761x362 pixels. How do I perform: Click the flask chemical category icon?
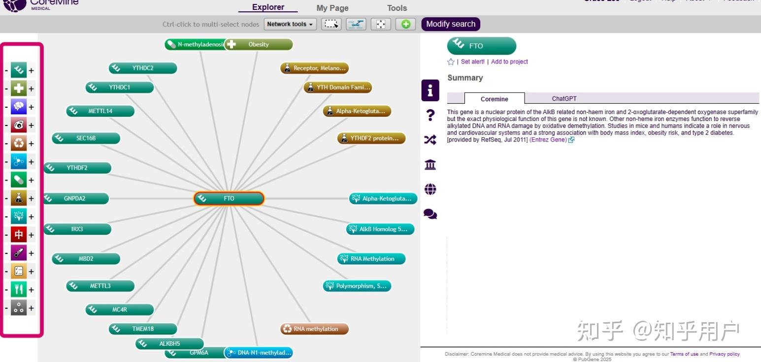pos(19,198)
